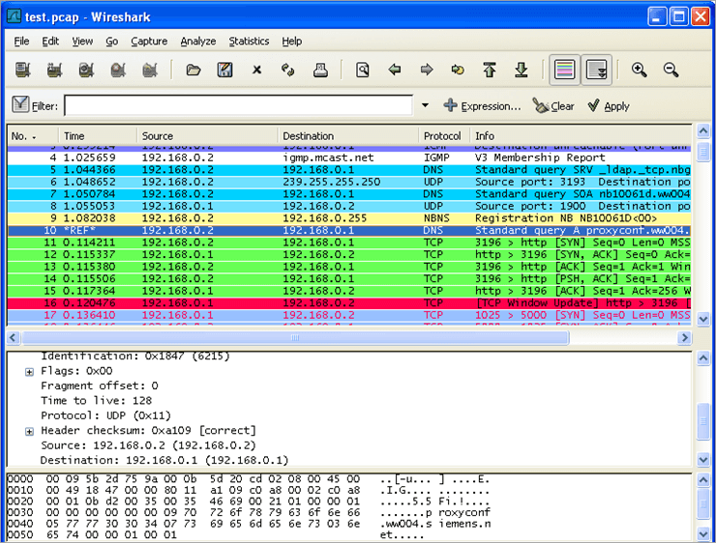This screenshot has height=543, width=716.
Task: Click packet list horizontal scrollbar thumb
Action: pyautogui.click(x=295, y=338)
